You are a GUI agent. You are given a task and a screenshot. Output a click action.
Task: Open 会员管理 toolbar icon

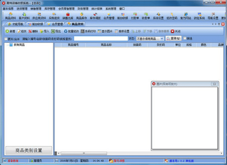109,16
